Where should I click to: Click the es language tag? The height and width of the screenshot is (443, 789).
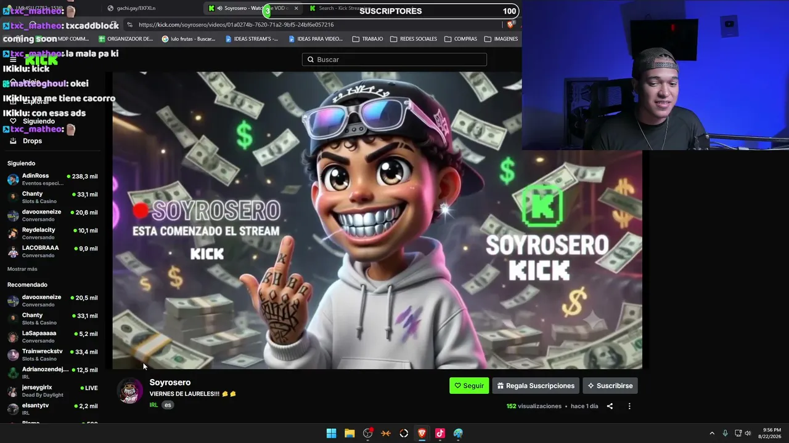coord(168,405)
